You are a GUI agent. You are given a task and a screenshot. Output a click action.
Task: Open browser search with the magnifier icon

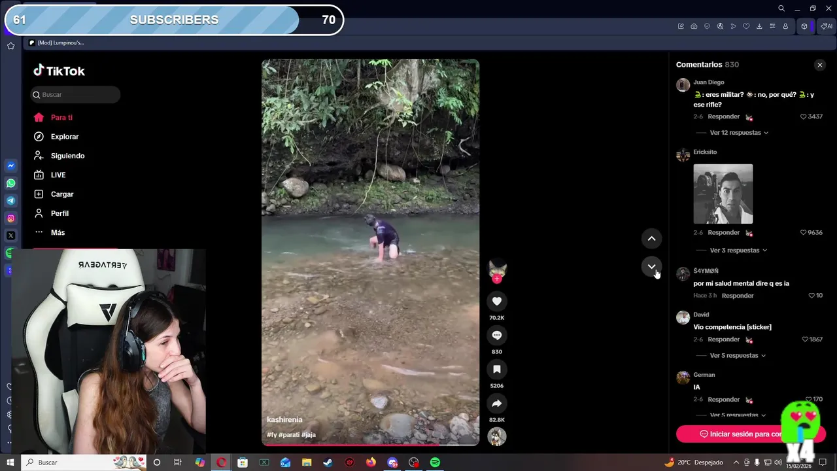pyautogui.click(x=781, y=9)
